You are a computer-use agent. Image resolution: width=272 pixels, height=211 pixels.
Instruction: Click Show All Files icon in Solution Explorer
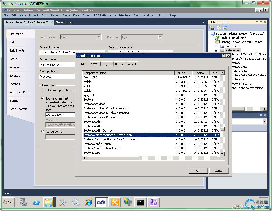click(x=219, y=28)
